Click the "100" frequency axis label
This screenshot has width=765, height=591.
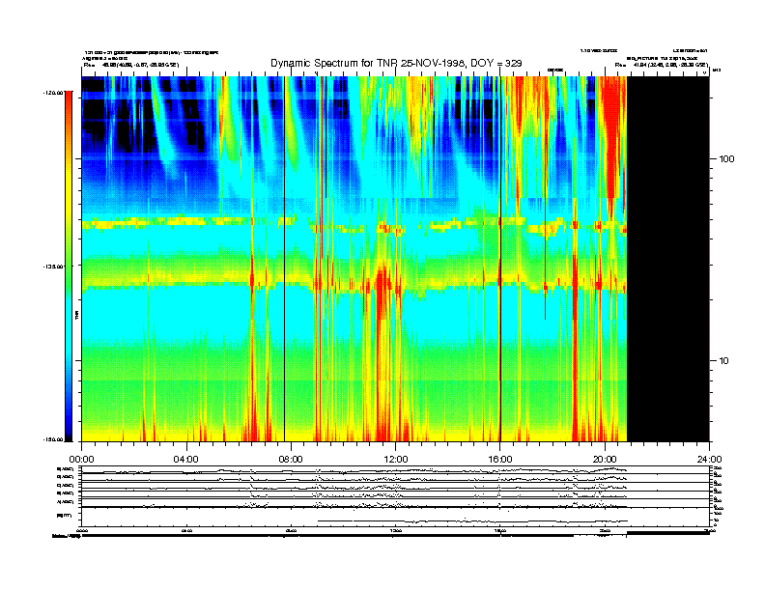(726, 159)
